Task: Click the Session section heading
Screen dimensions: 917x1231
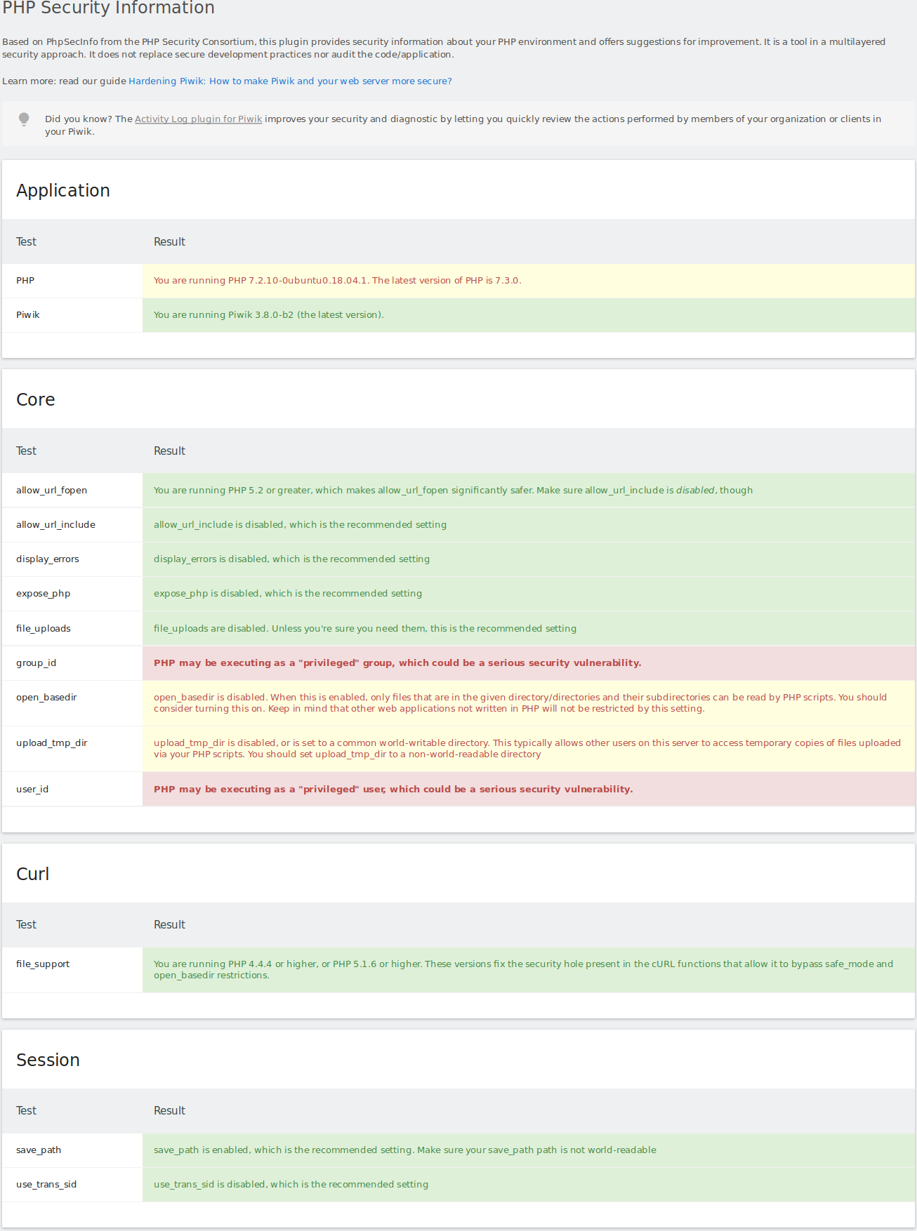Action: (x=48, y=1060)
